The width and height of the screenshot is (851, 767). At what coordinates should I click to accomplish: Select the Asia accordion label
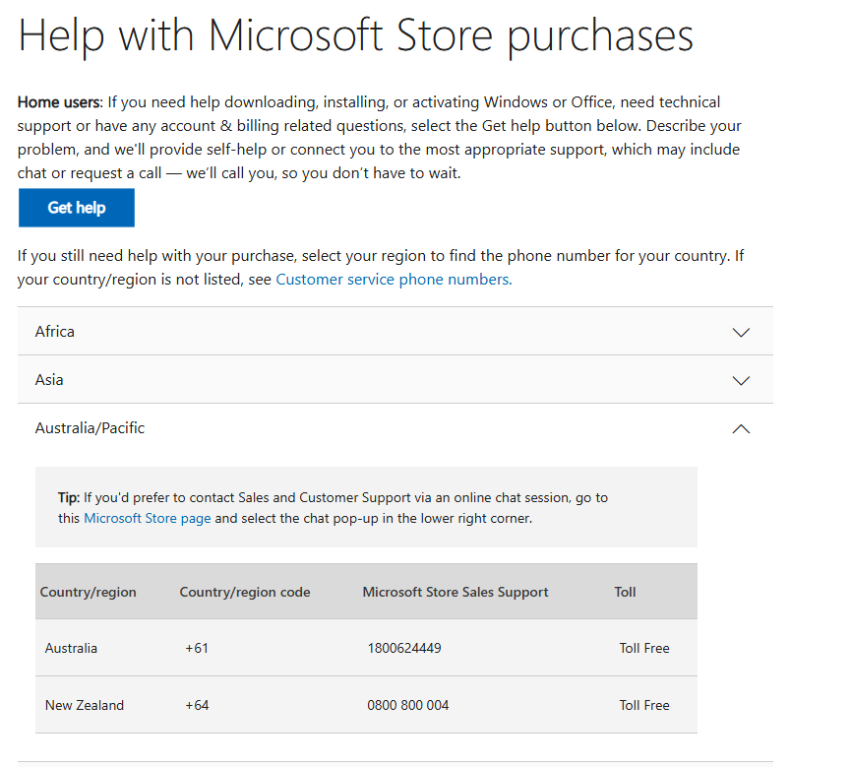pyautogui.click(x=49, y=380)
